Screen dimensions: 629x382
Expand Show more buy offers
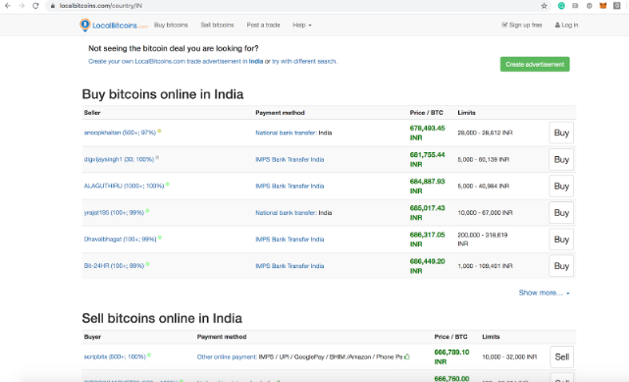(x=544, y=293)
